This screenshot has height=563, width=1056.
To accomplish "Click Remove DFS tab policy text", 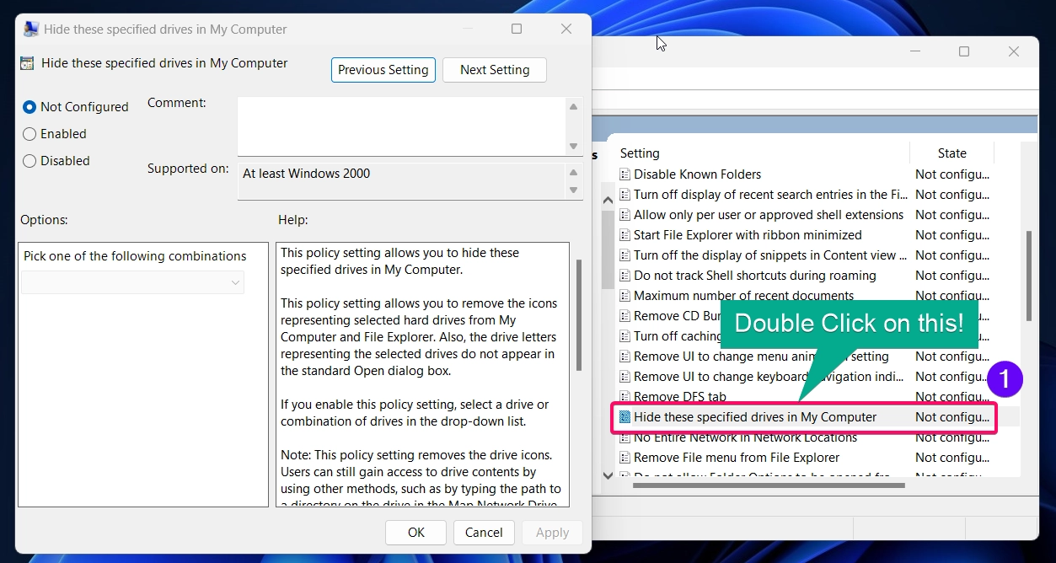I will click(x=679, y=397).
